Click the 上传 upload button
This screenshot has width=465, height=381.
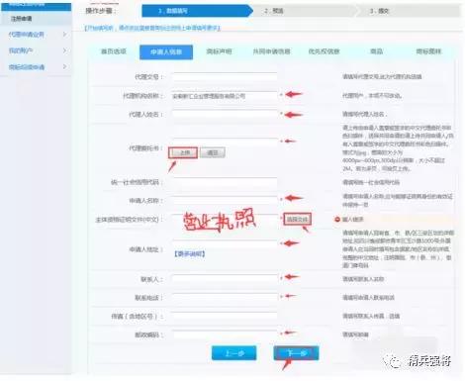click(183, 152)
